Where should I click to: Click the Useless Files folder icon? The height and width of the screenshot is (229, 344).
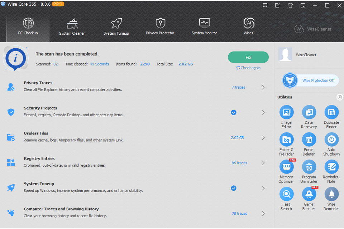(11, 137)
